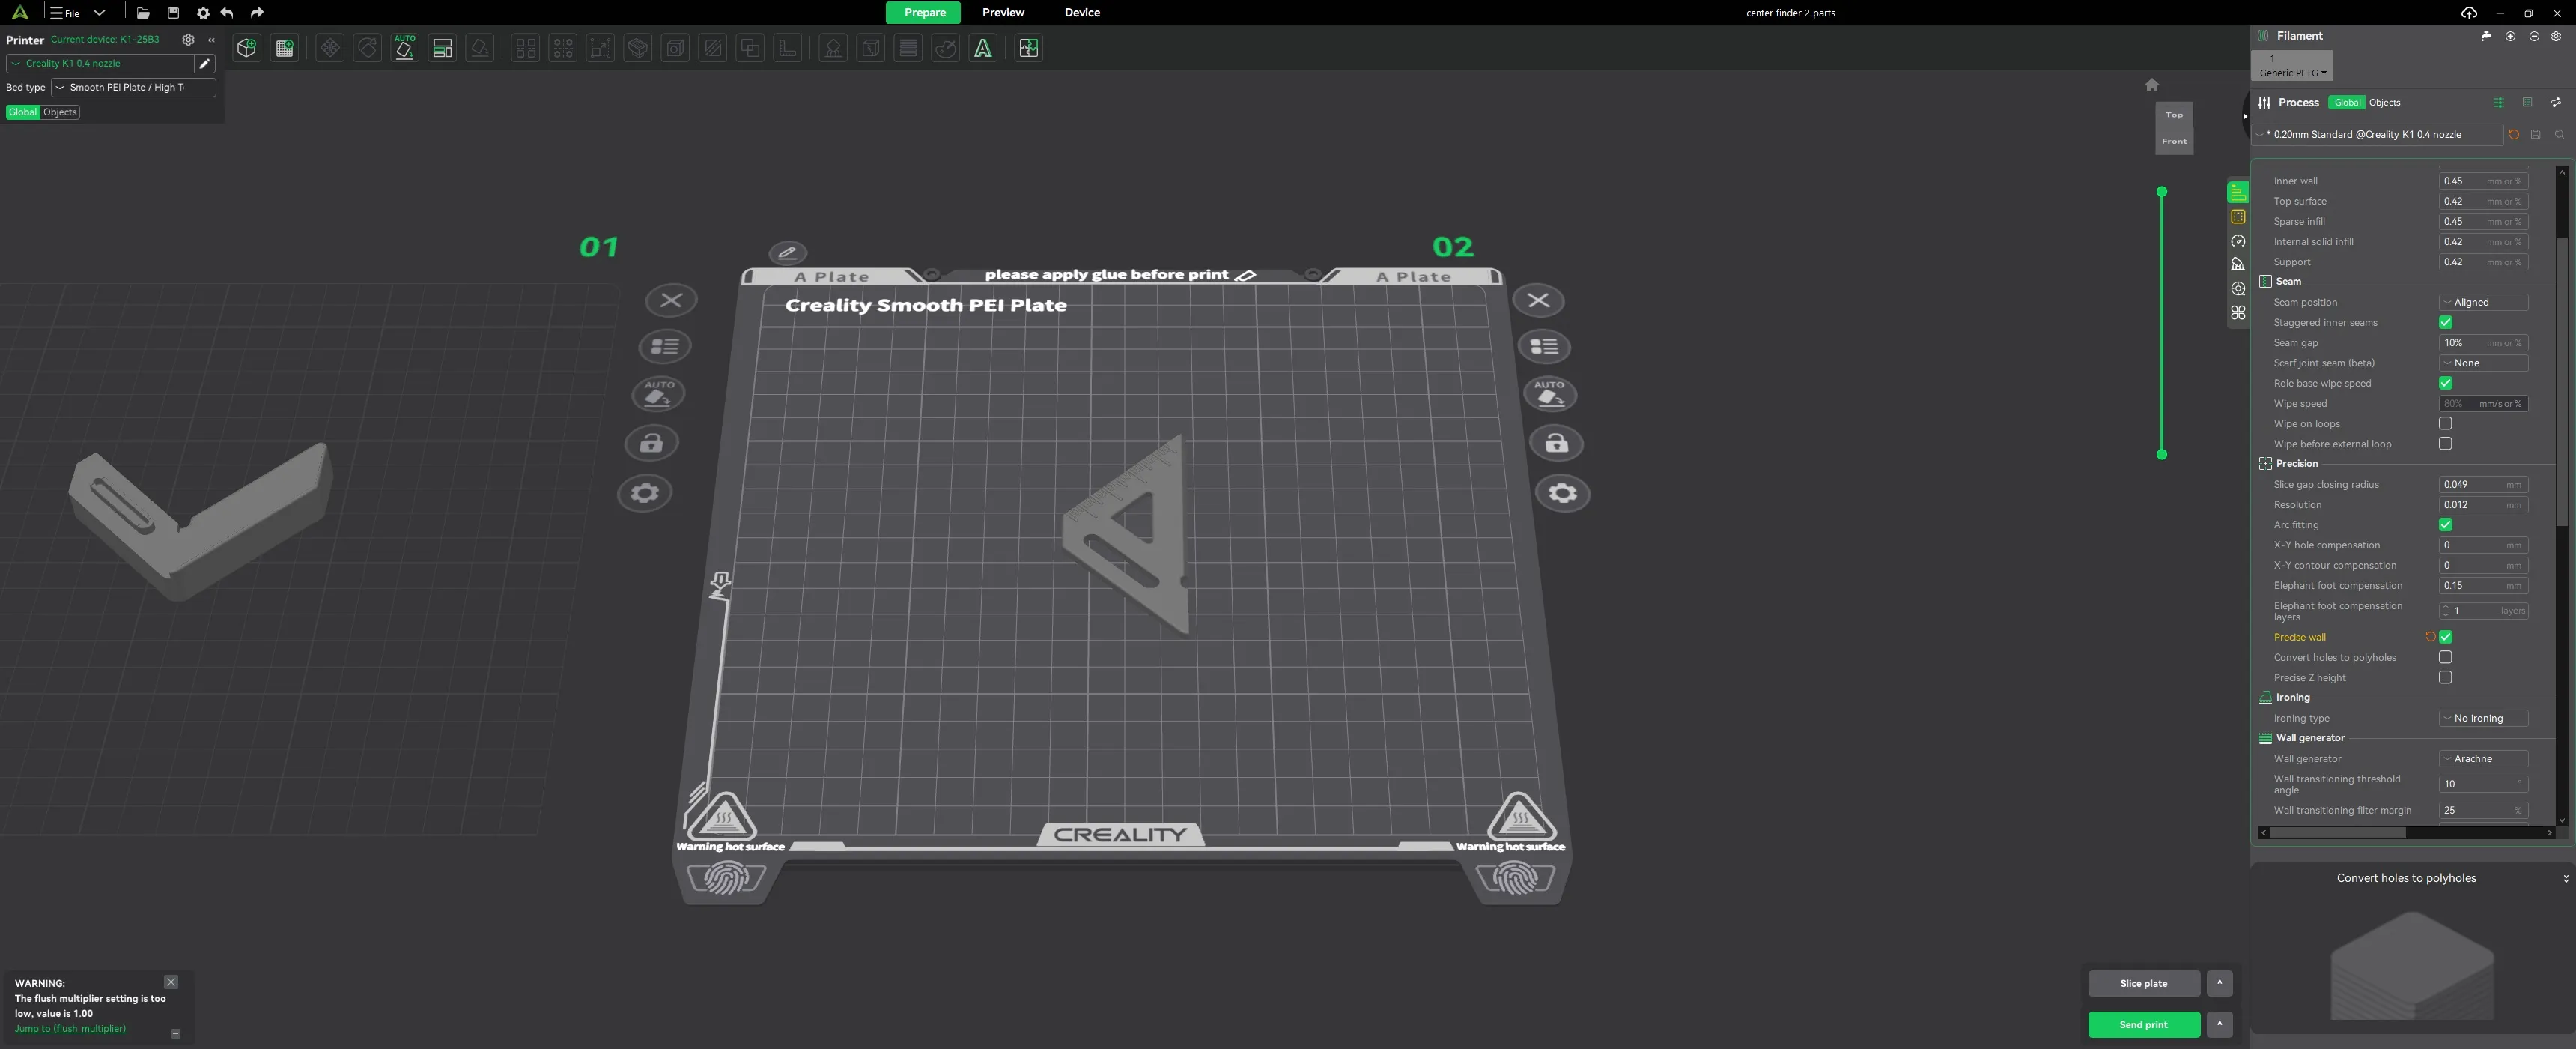The image size is (2576, 1049).
Task: Click the Slice plate button
Action: tap(2144, 983)
